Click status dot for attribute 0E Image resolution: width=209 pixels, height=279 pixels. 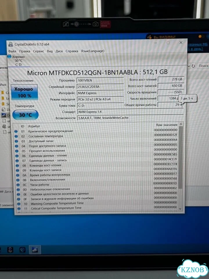tap(18, 194)
